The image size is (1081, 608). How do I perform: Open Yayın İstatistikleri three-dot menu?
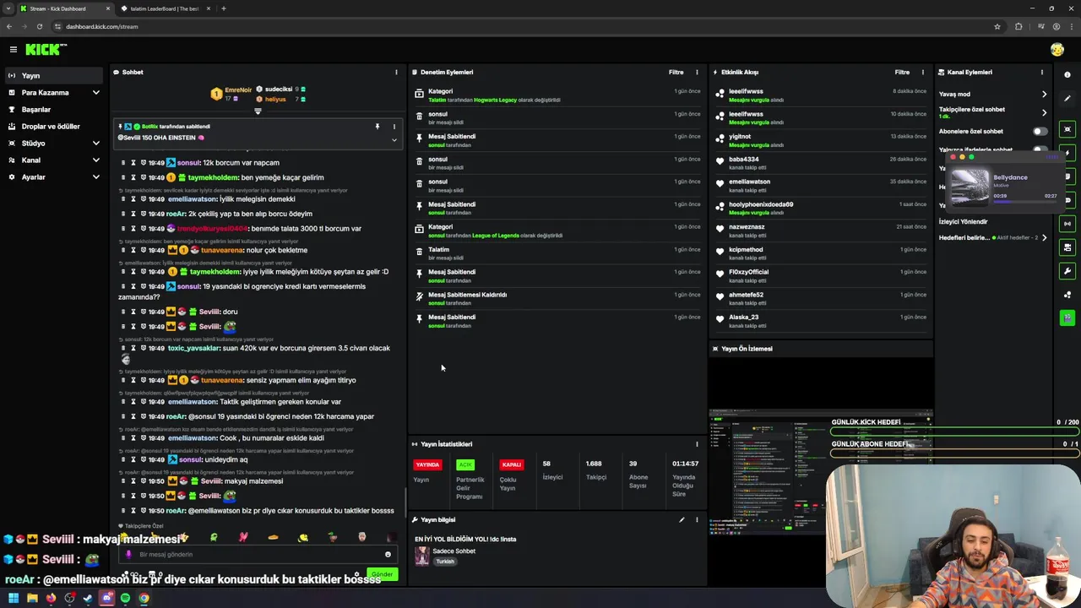pos(697,444)
